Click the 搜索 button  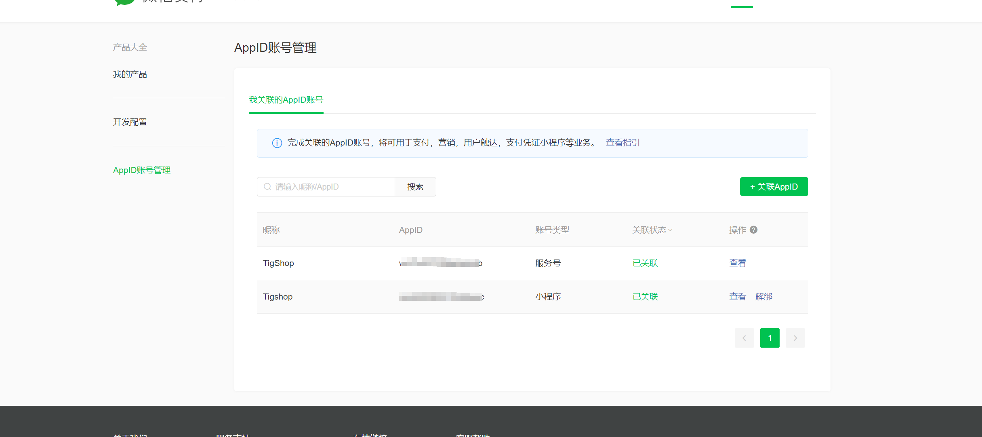[x=415, y=187]
